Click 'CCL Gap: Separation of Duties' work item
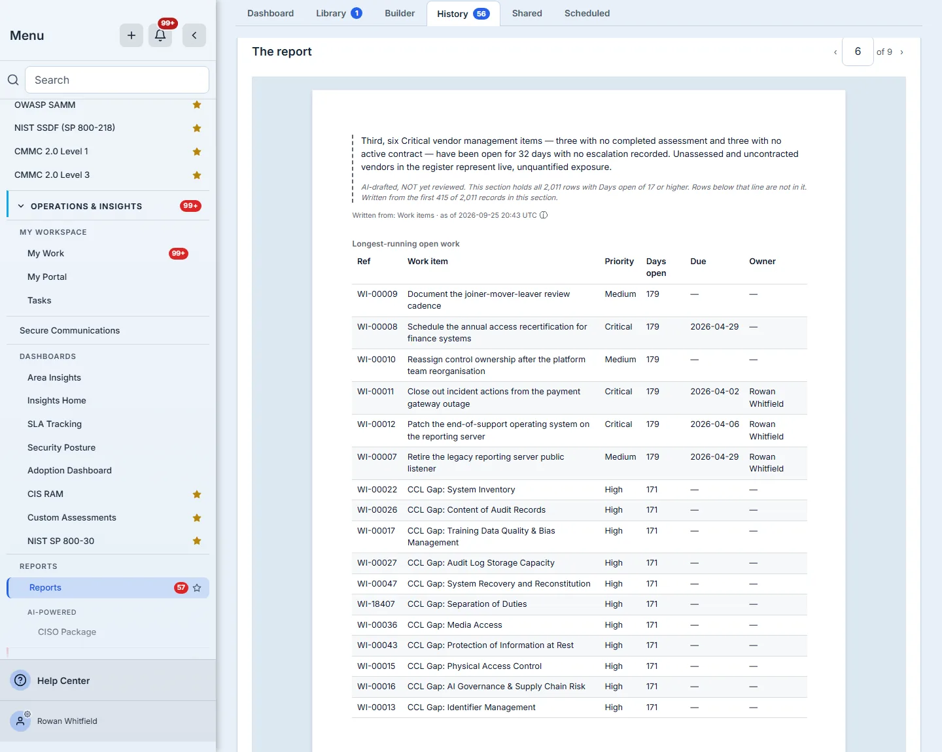This screenshot has width=942, height=752. tap(467, 604)
